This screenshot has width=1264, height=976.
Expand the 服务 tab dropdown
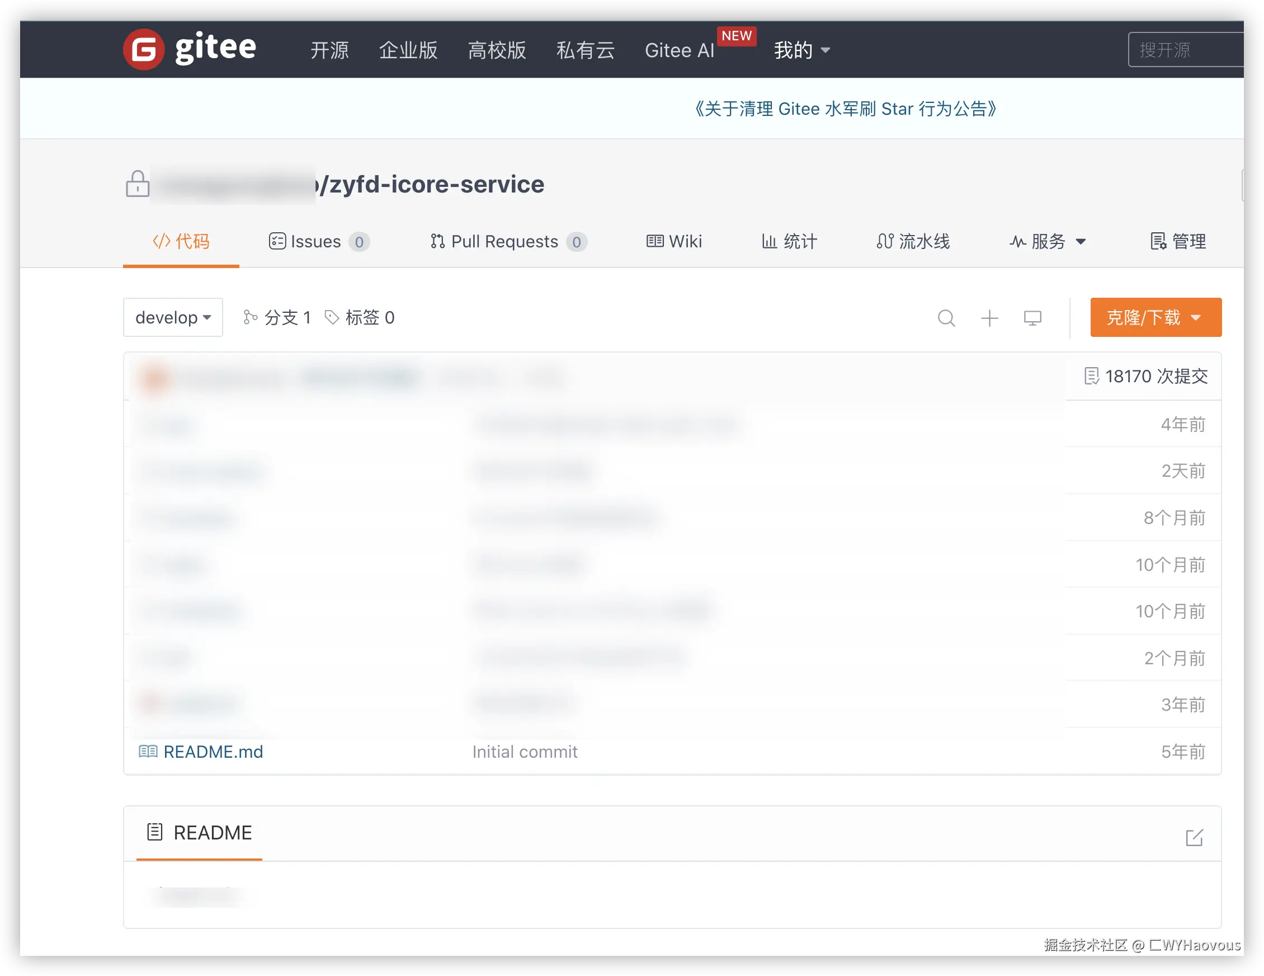pyautogui.click(x=1048, y=242)
